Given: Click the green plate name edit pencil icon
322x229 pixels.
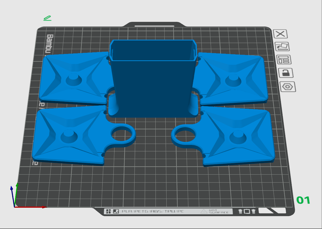Looking at the screenshot, I should 47,18.
